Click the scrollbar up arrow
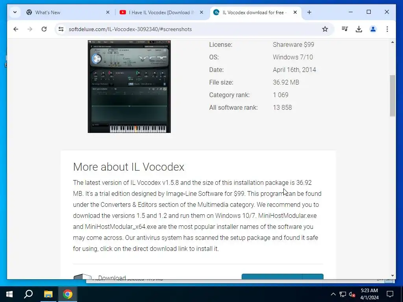This screenshot has width=403, height=302. coord(392,42)
